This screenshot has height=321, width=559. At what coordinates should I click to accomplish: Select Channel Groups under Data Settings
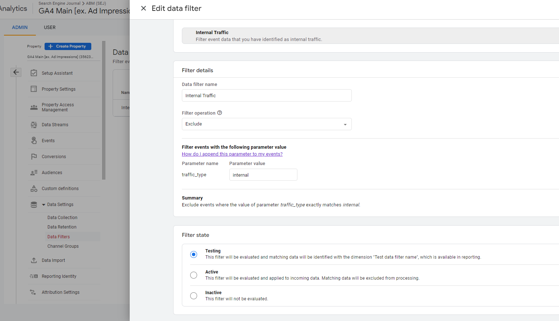pos(63,246)
